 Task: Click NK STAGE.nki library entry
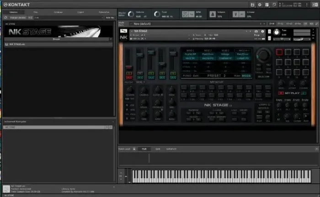tap(59, 44)
